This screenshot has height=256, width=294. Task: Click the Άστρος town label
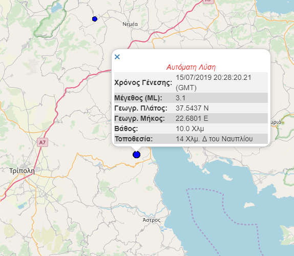(152, 220)
